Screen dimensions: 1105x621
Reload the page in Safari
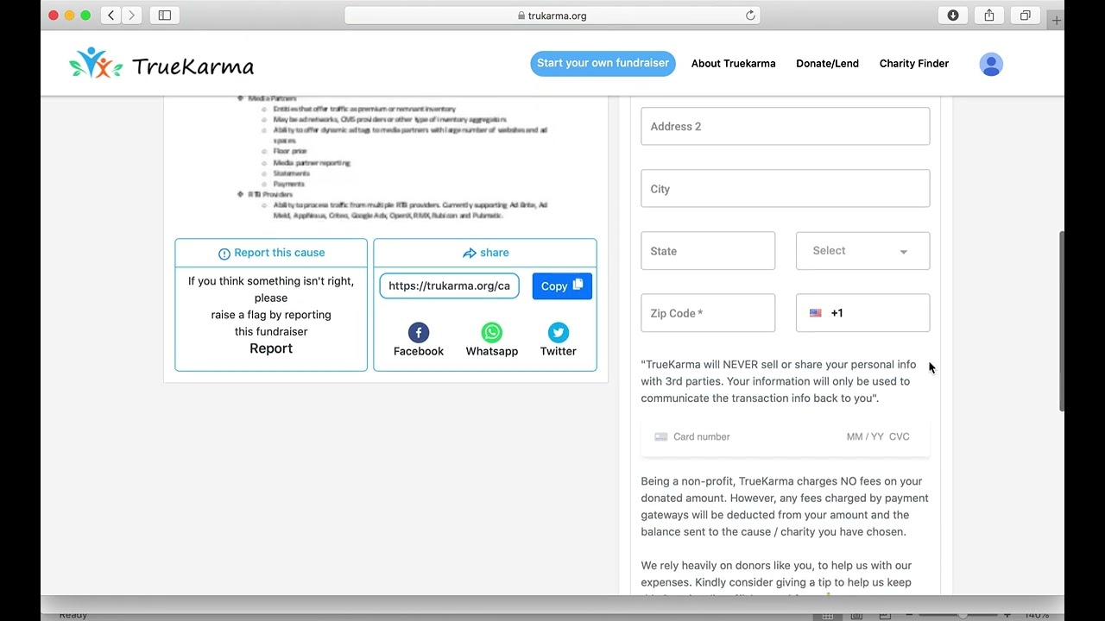tap(750, 16)
